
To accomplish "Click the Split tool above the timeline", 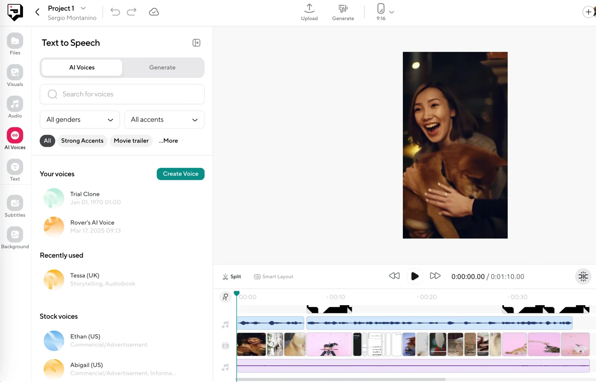I will point(232,276).
